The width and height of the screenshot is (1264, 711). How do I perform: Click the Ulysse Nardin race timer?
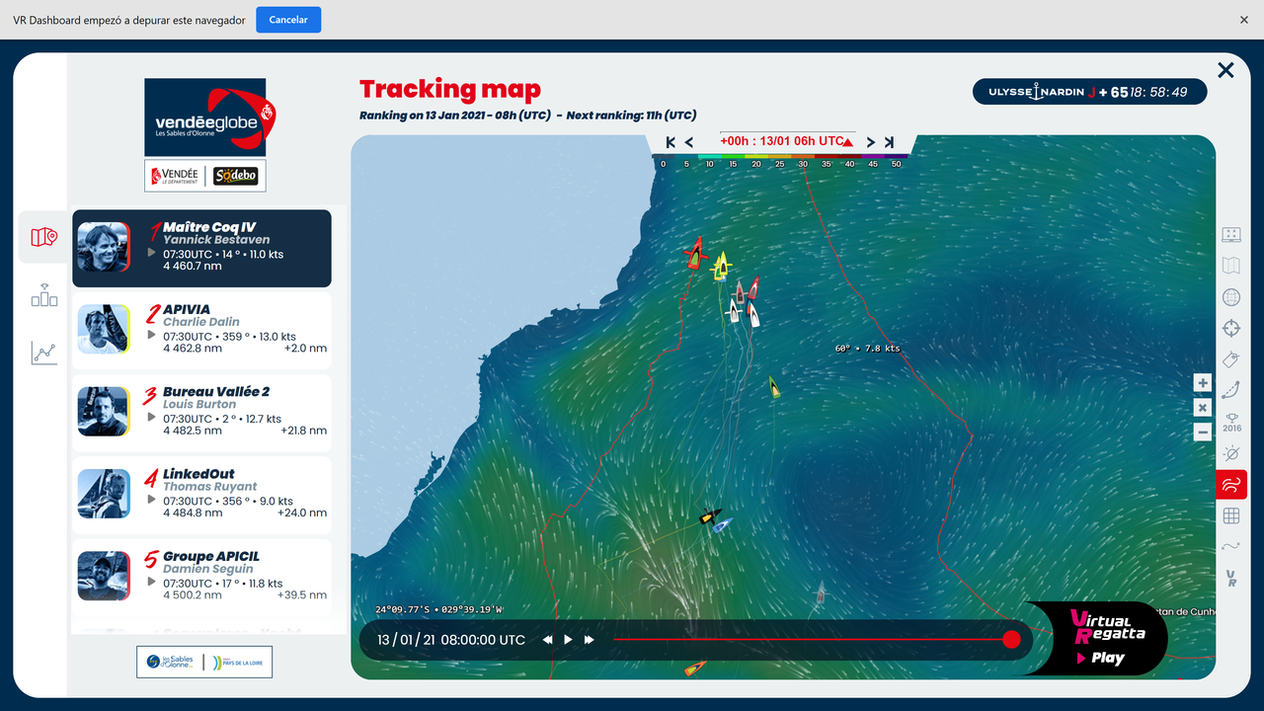[x=1090, y=92]
